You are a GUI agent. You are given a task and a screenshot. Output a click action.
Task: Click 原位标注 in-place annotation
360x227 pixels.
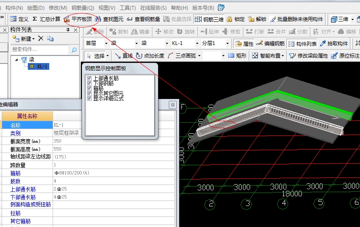point(345,56)
